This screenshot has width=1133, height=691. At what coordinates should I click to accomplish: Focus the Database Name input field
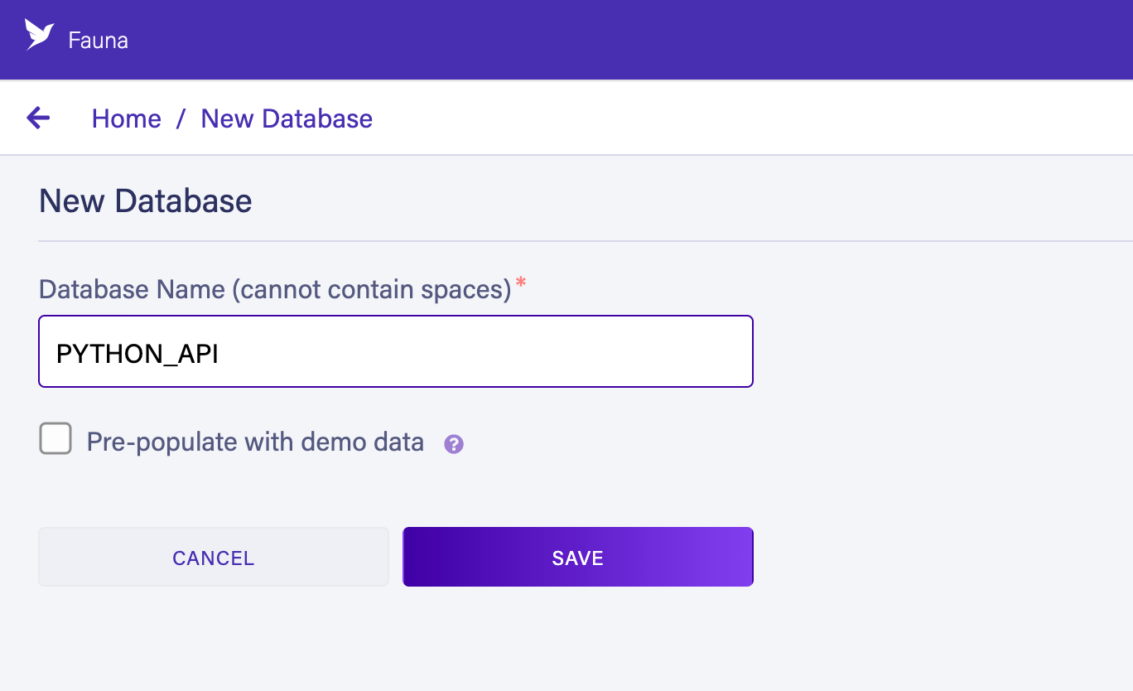[396, 351]
